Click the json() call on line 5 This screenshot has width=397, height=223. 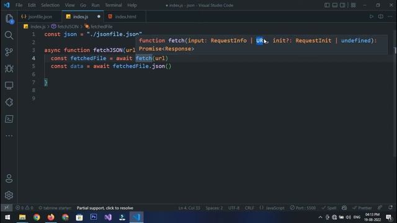pyautogui.click(x=161, y=66)
